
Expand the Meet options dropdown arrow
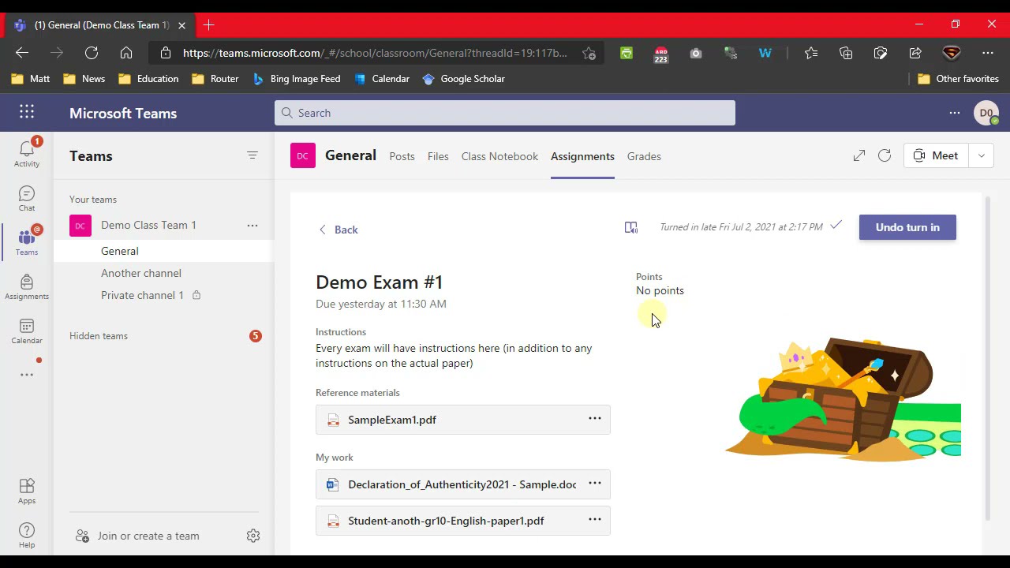tap(982, 156)
